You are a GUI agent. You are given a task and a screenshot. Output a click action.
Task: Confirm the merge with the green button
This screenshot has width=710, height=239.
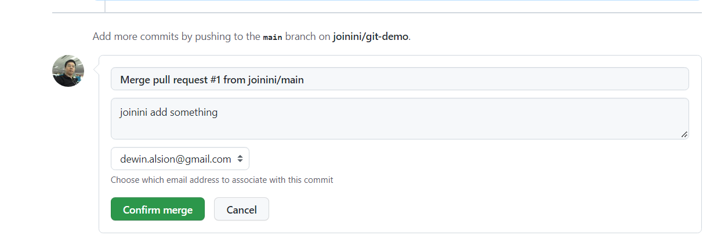158,209
